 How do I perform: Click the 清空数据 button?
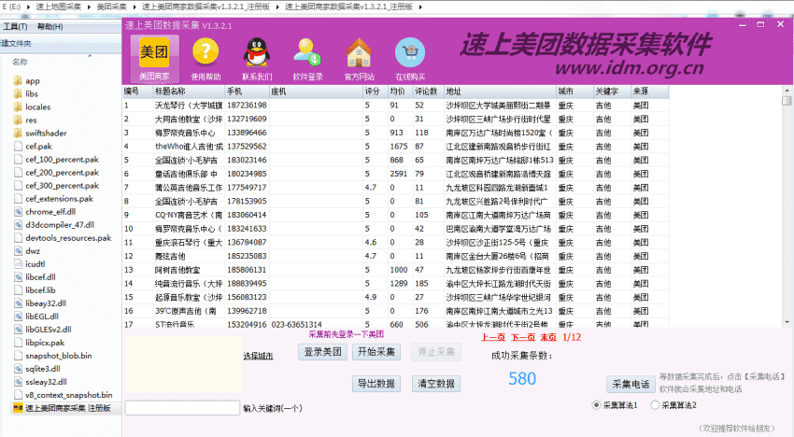(436, 384)
